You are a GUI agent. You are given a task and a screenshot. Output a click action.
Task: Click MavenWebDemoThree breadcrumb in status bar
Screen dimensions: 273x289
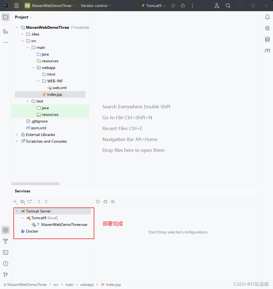pyautogui.click(x=25, y=285)
